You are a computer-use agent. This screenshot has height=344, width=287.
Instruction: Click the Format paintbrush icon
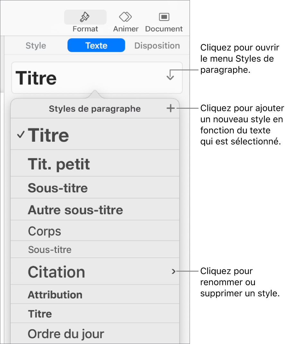pyautogui.click(x=85, y=17)
